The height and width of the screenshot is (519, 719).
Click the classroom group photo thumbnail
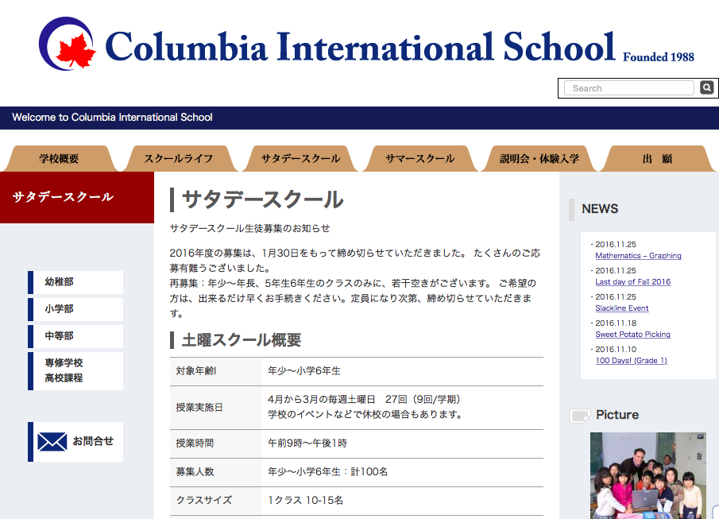[x=648, y=475]
